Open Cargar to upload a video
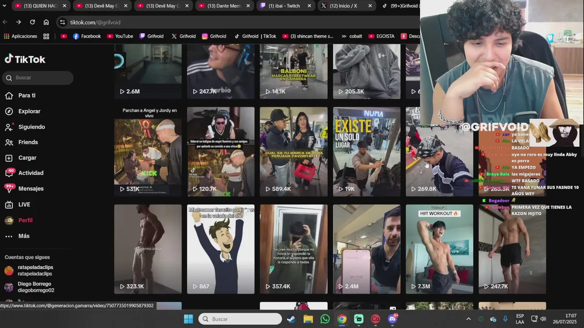Image resolution: width=584 pixels, height=328 pixels. tap(21, 158)
